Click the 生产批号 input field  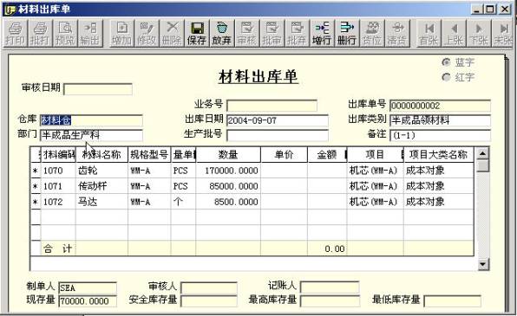(x=278, y=135)
